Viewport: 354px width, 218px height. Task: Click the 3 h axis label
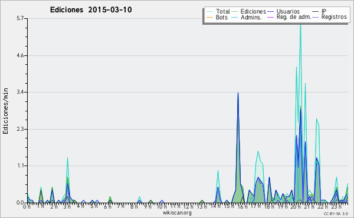tap(67, 207)
